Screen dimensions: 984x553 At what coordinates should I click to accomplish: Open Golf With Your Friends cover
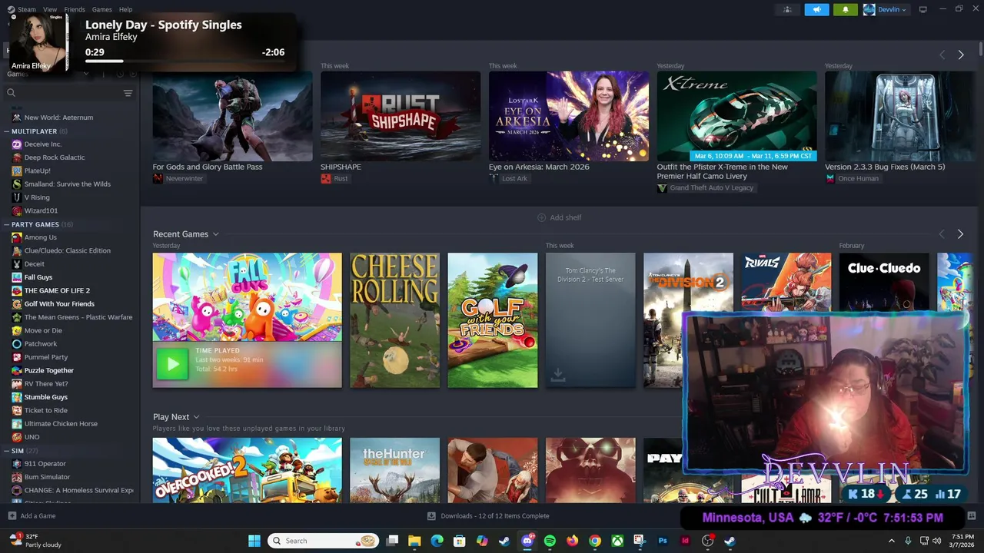tap(493, 320)
